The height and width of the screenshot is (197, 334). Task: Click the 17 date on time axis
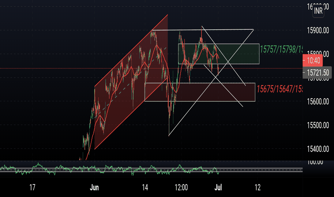point(32,187)
